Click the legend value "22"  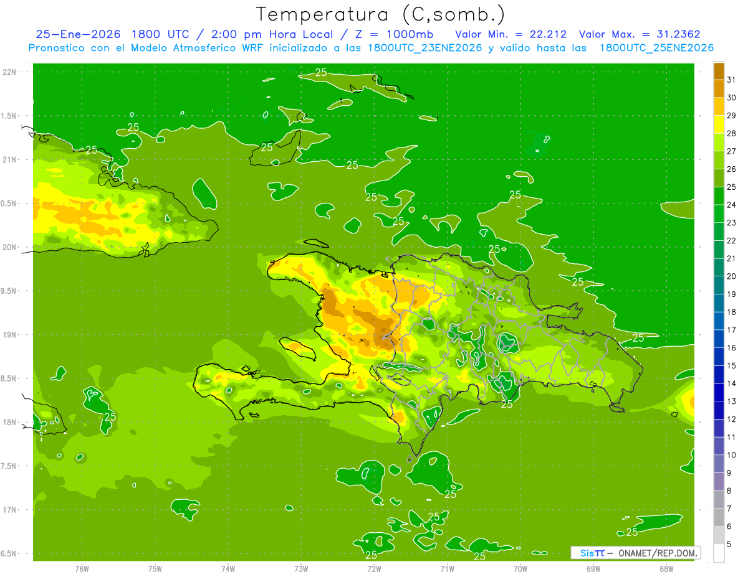coord(732,240)
